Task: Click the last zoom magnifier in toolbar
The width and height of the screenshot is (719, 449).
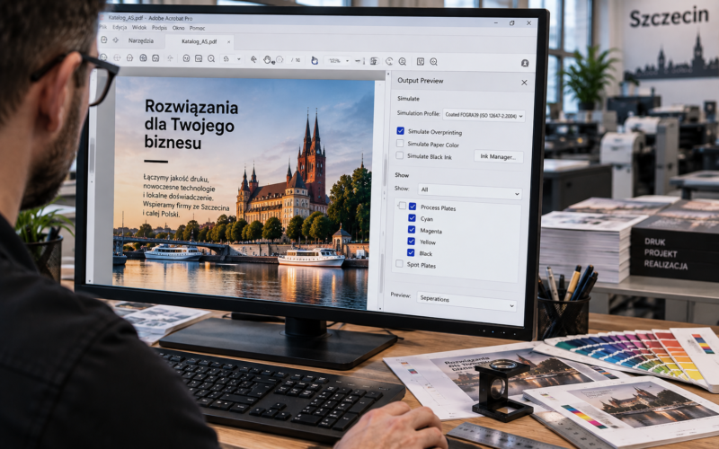Action: (x=433, y=61)
